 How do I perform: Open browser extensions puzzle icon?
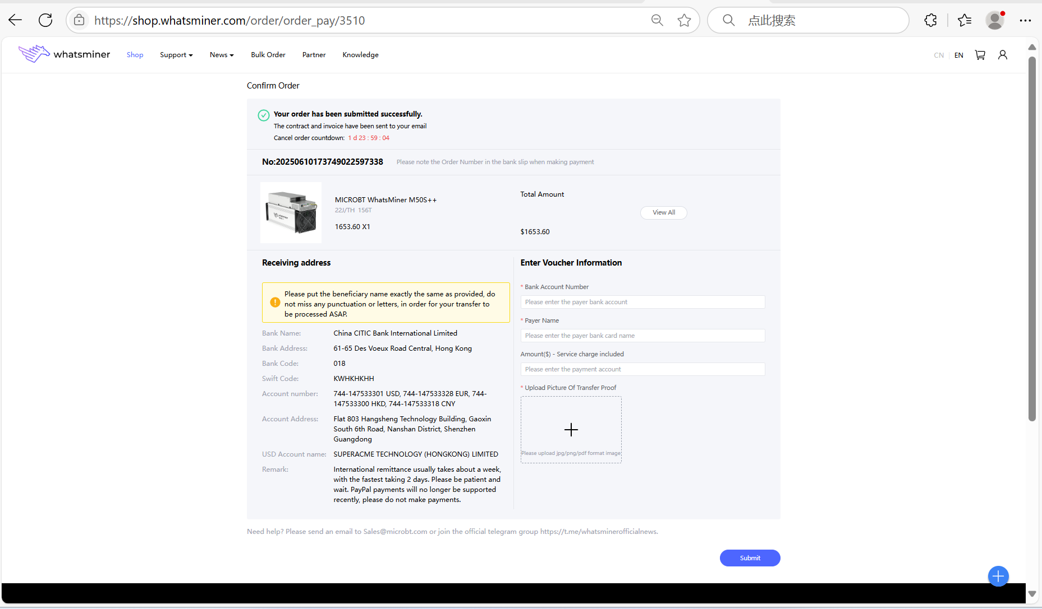pos(930,20)
